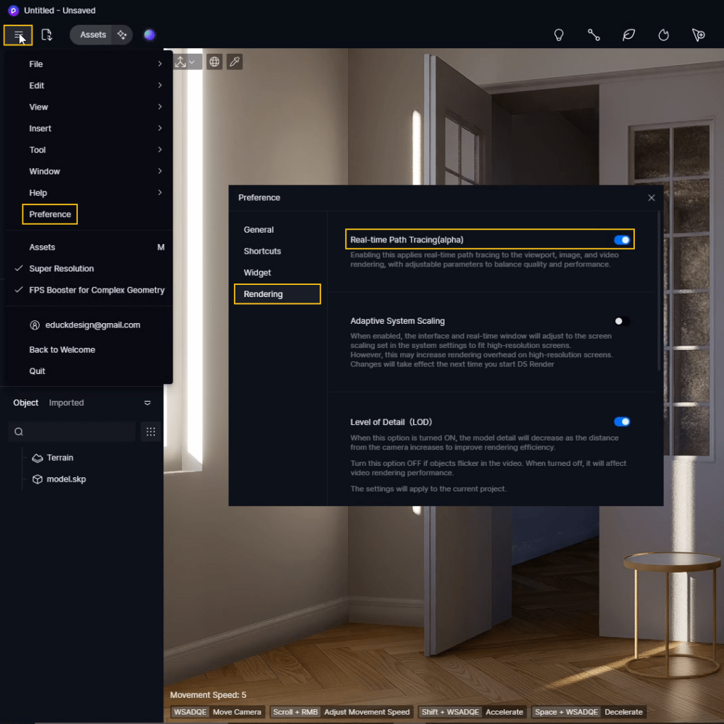This screenshot has height=724, width=724.
Task: Disable Real-time Path Tracing toggle
Action: coord(621,240)
